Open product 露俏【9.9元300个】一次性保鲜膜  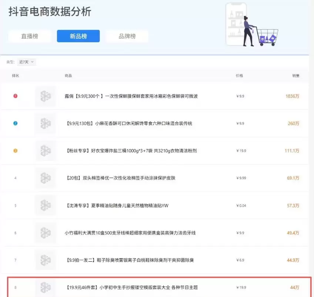pyautogui.click(x=131, y=96)
